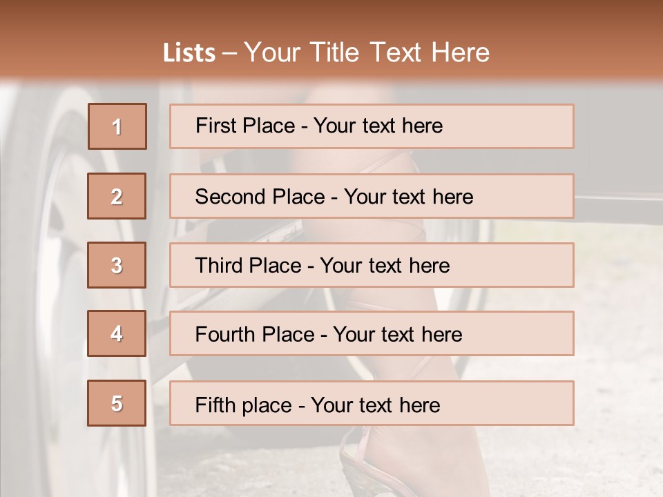Select the number 4 box

point(117,333)
